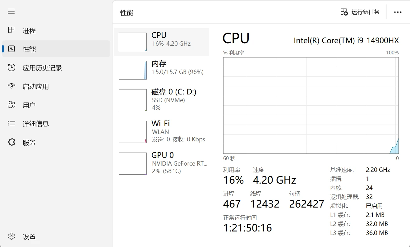Click the 逻辑处理器 value 32
The height and width of the screenshot is (247, 410).
369,197
